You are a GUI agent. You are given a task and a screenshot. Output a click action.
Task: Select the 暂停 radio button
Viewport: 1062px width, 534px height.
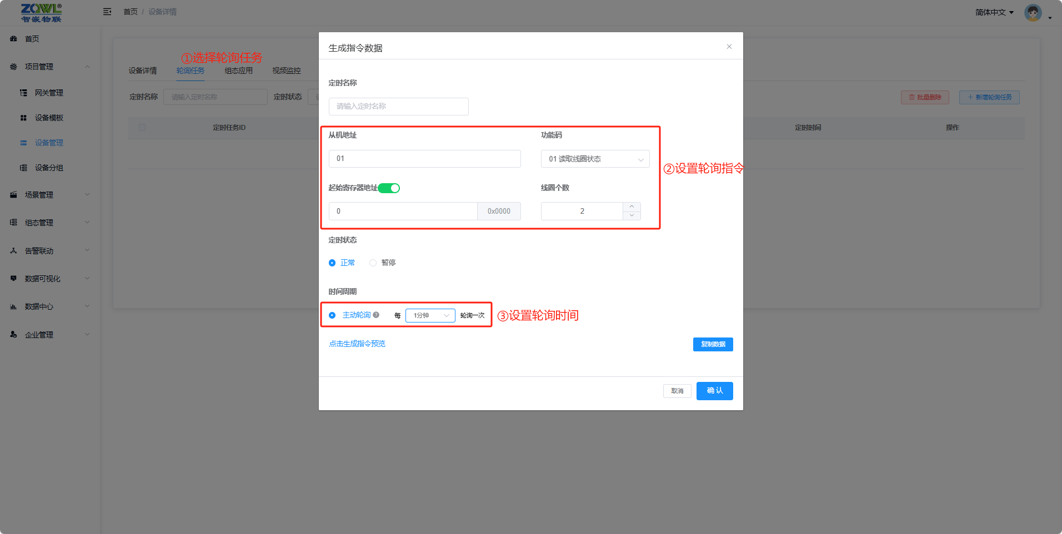(373, 263)
